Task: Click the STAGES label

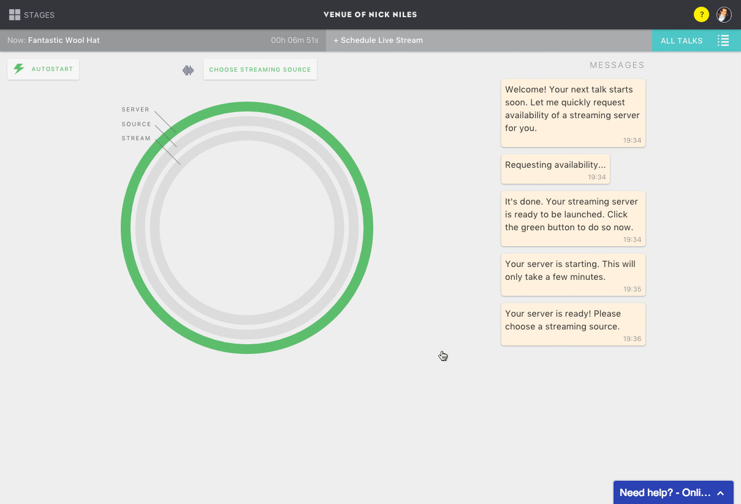Action: click(x=39, y=15)
